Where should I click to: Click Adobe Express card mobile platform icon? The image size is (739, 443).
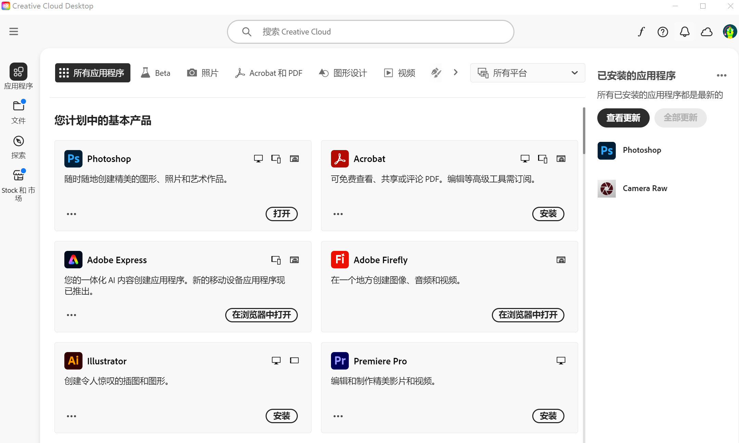tap(276, 260)
